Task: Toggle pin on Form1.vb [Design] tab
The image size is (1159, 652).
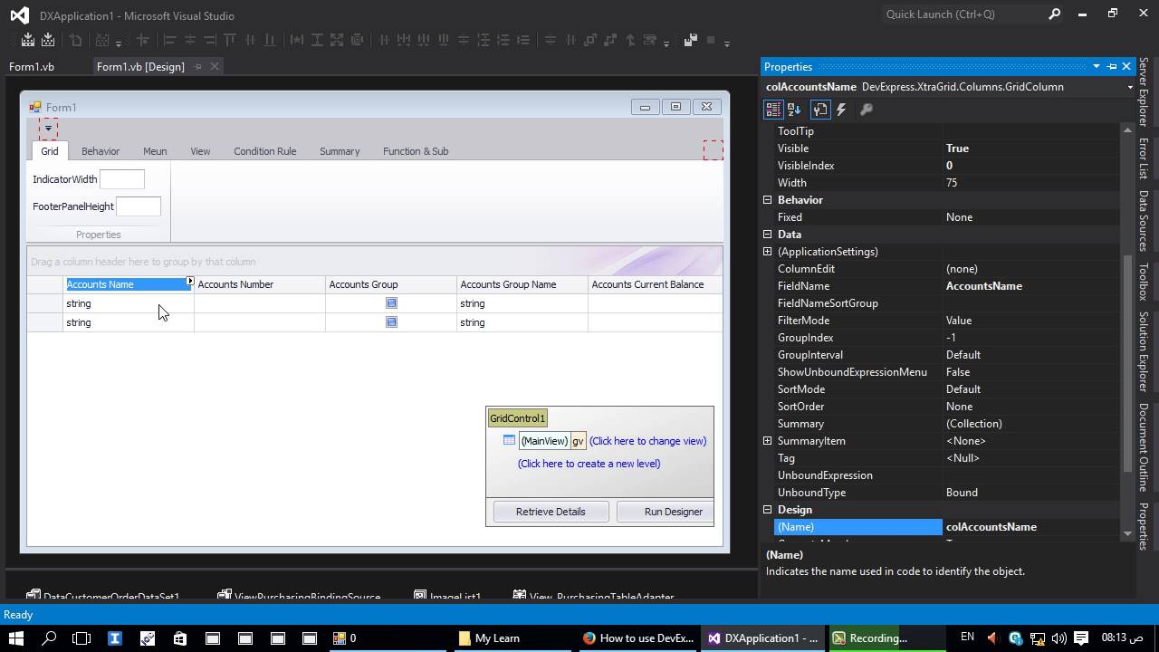Action: point(197,66)
